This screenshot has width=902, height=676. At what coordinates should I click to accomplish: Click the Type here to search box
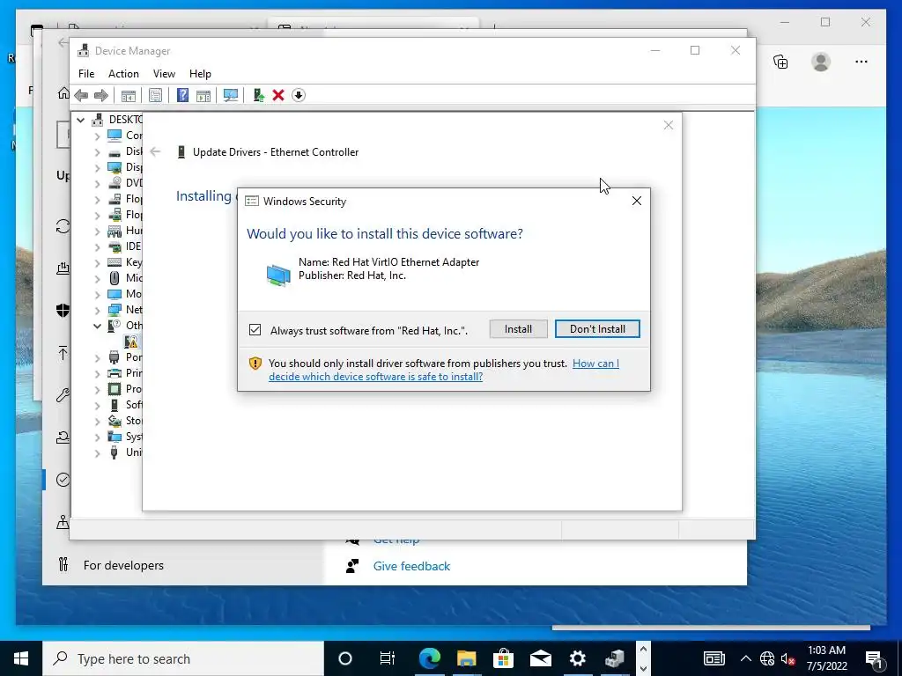[x=183, y=658]
